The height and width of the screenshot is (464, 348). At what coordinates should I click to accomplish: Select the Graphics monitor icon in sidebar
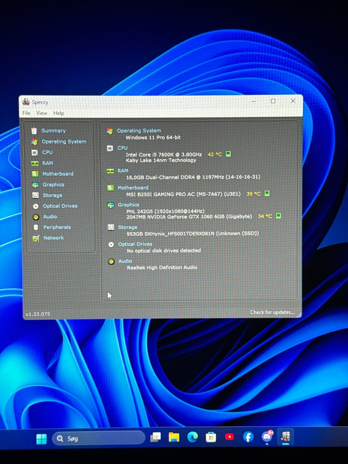click(x=35, y=185)
